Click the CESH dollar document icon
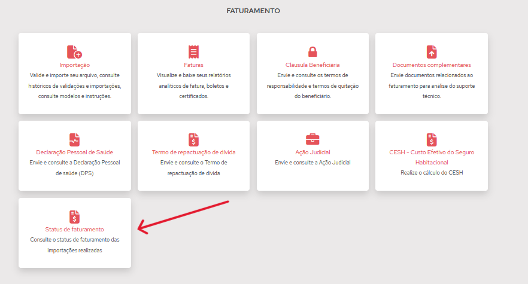This screenshot has width=528, height=284. pos(432,139)
